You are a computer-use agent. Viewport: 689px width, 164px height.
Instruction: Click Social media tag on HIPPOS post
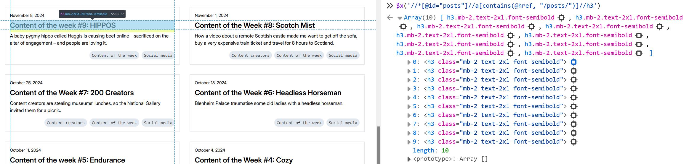(x=158, y=55)
